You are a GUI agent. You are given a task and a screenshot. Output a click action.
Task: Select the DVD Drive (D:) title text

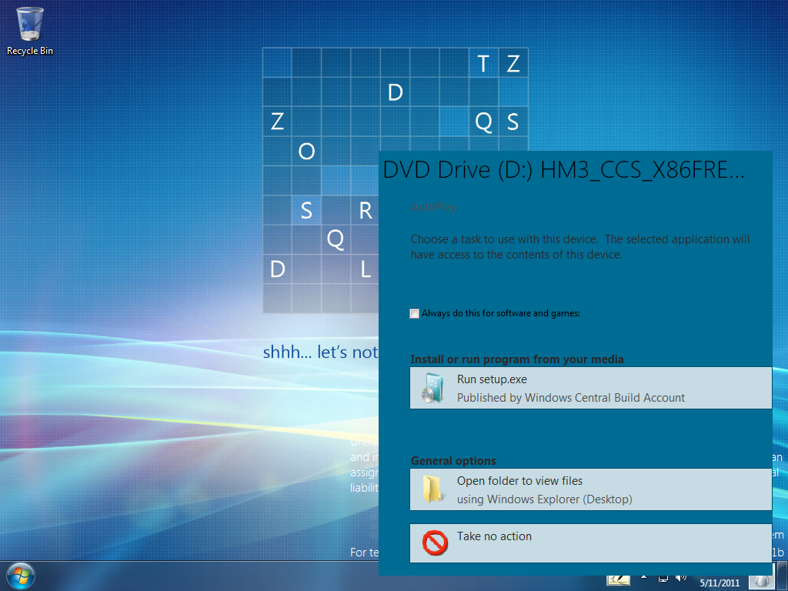[x=563, y=170]
